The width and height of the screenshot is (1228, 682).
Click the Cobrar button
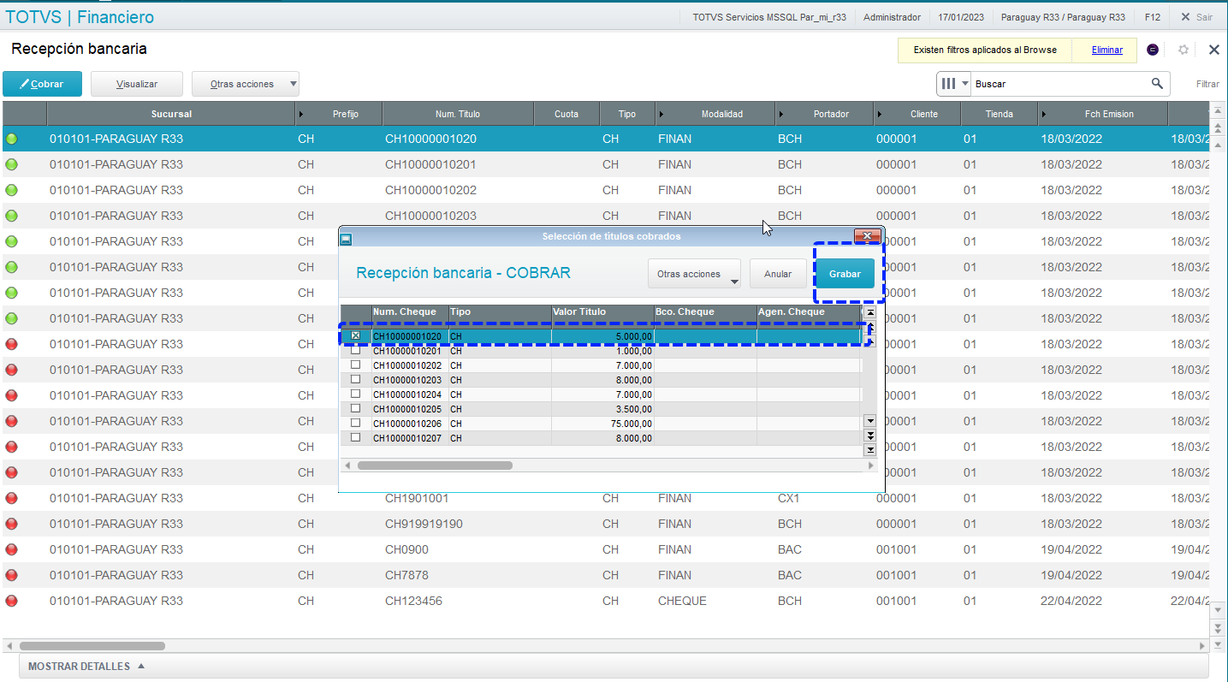point(43,84)
